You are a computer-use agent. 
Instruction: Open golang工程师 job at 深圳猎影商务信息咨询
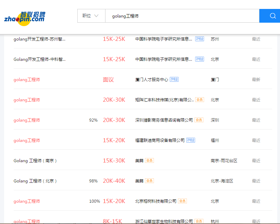[26, 120]
